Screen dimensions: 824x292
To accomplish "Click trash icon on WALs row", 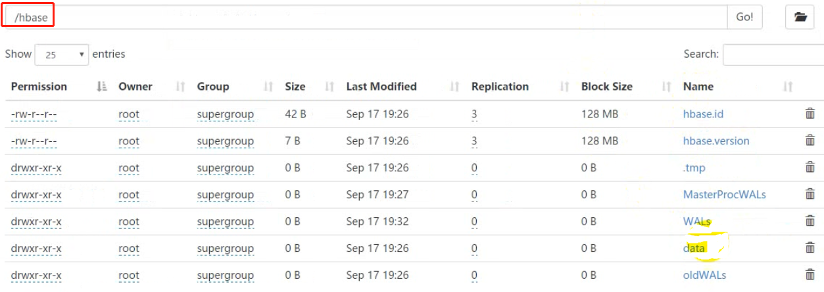I will tap(810, 221).
